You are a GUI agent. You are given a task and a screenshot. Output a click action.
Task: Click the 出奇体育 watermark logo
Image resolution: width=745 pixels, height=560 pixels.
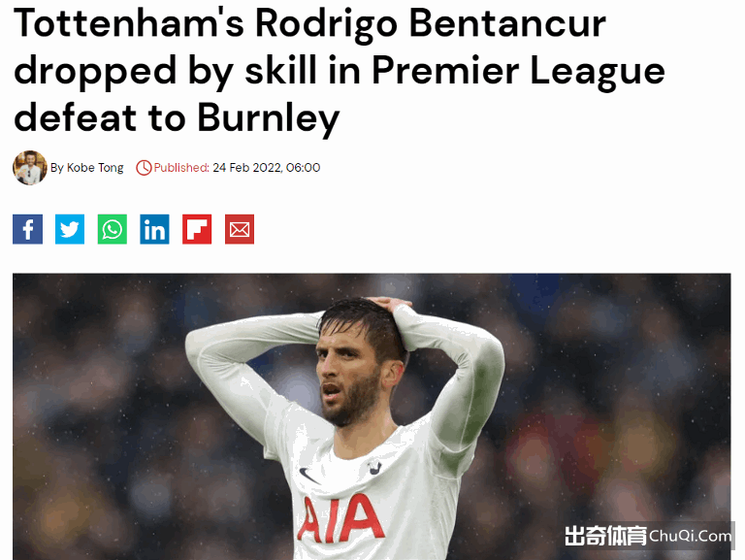coord(605,536)
